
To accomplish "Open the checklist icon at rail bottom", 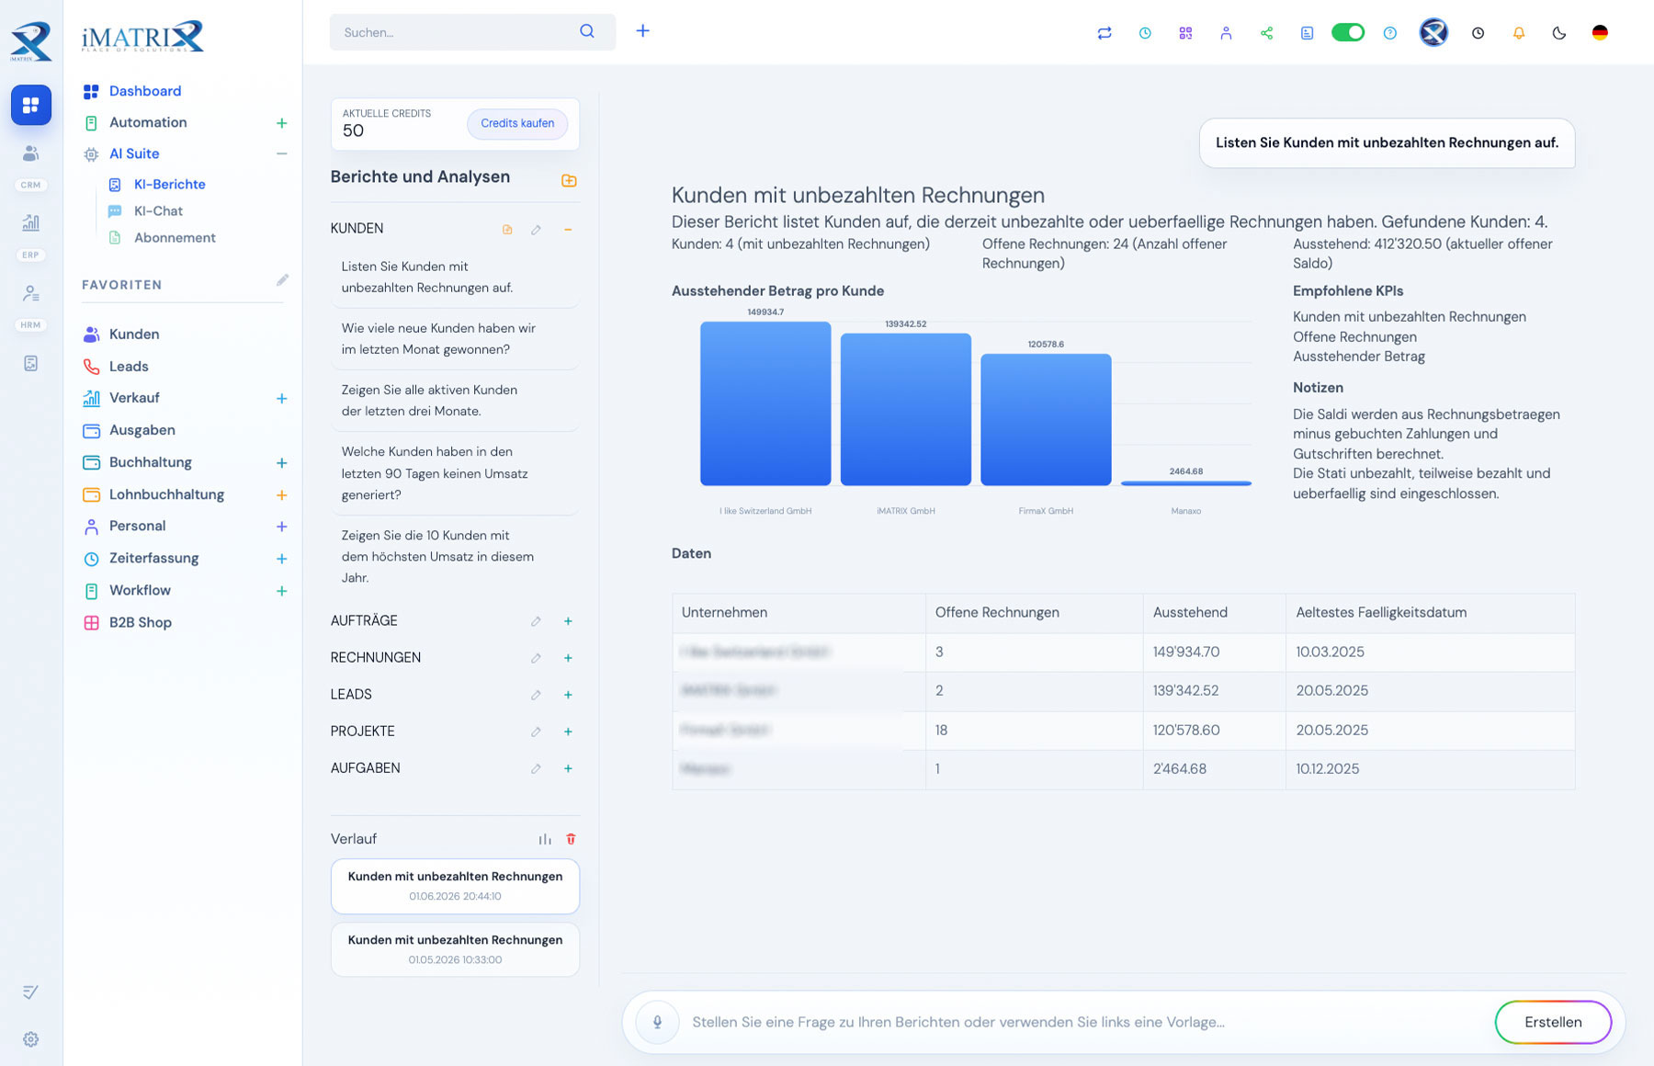I will [31, 992].
